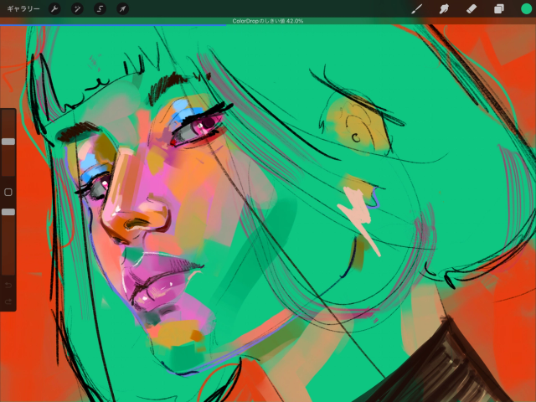Click the ColorDrop threshold 42.0% label
536x402 pixels.
pos(267,21)
